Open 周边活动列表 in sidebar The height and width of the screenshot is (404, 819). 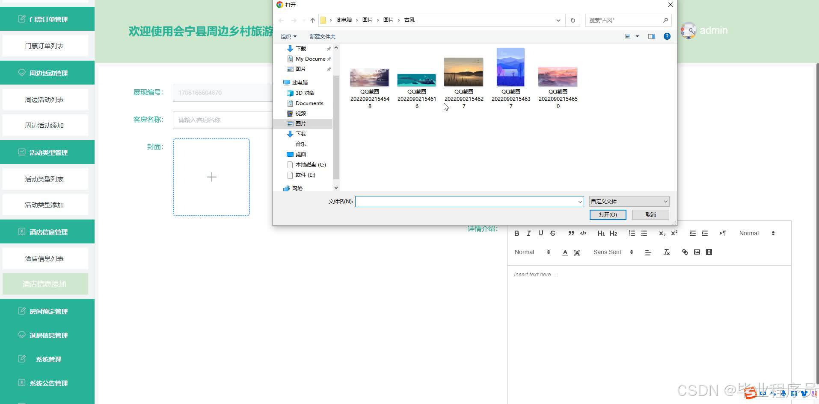[x=45, y=100]
